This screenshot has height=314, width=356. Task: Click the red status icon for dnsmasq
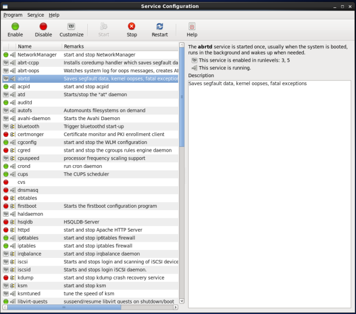coord(6,190)
